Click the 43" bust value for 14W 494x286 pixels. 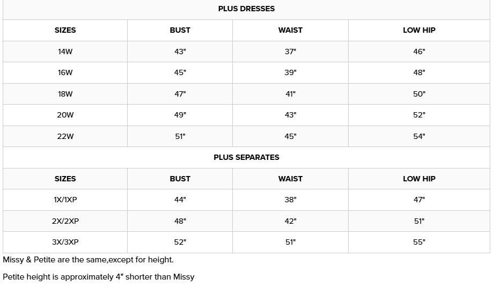[180, 52]
